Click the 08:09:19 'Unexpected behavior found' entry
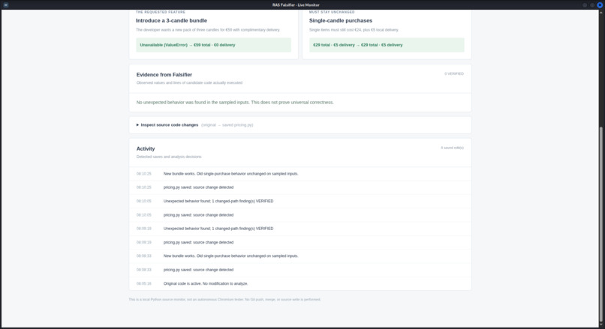The image size is (605, 329). tap(300, 229)
